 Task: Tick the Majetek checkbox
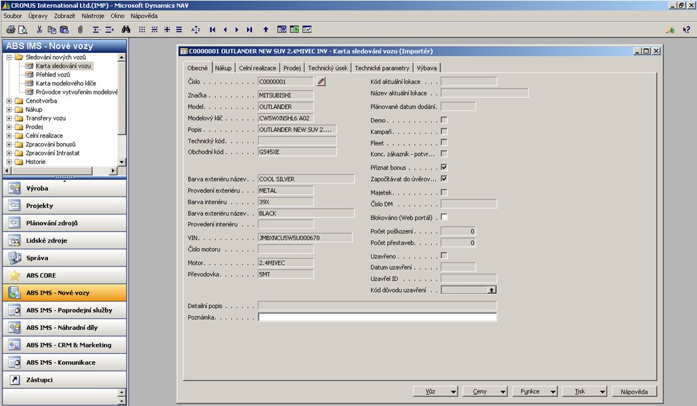click(444, 192)
